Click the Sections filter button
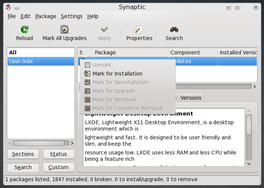Viewport: 264px width, 188px height. [x=23, y=154]
